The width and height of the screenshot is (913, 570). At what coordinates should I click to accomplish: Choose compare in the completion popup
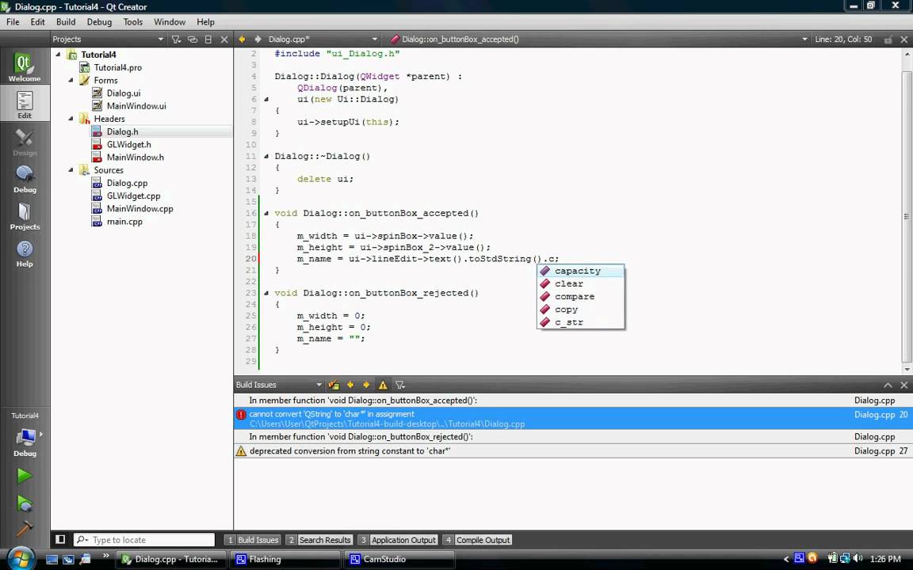[580, 296]
